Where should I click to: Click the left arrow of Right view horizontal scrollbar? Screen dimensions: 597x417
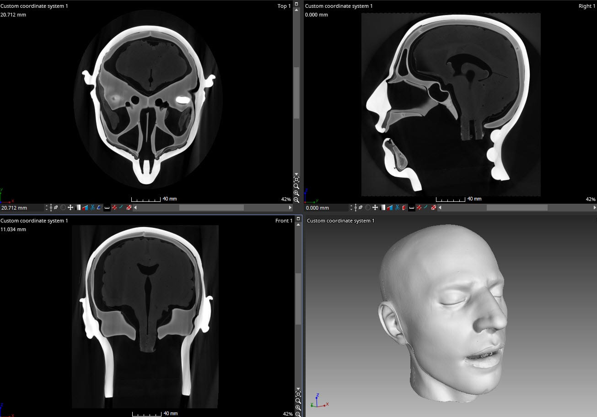(x=440, y=208)
